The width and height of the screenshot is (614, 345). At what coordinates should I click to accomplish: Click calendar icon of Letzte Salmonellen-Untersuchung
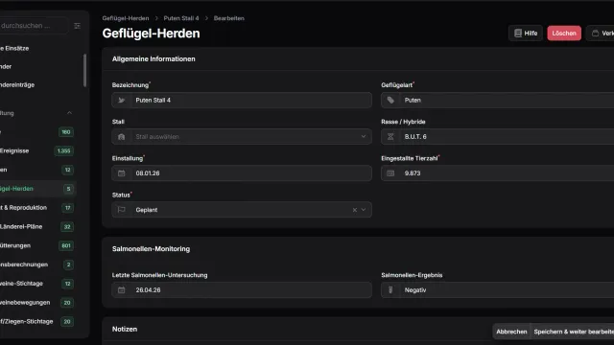(122, 289)
